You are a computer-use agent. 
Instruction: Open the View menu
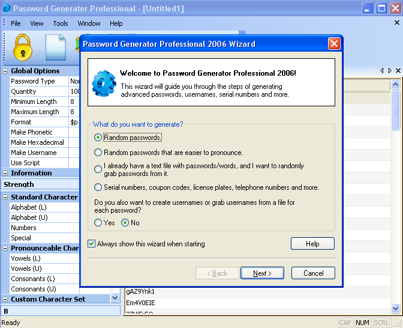coord(37,23)
